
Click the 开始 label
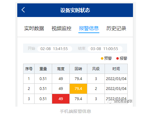click(x=31, y=49)
